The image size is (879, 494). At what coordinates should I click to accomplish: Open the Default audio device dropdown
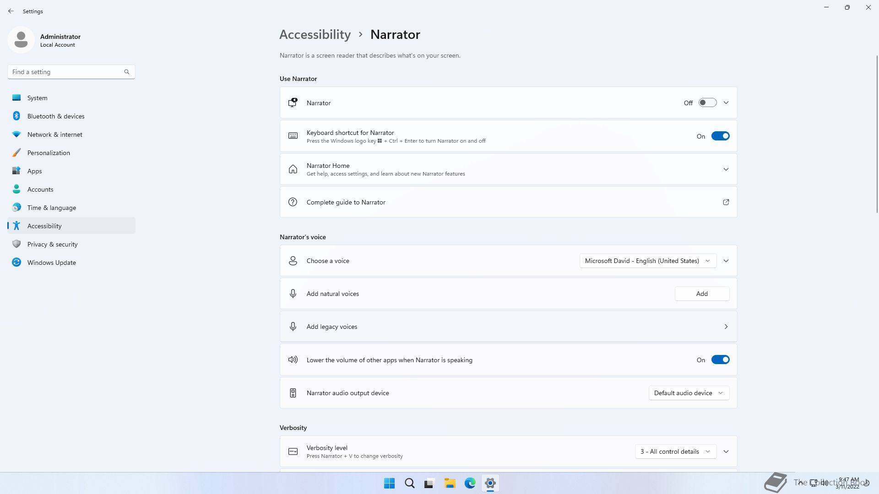click(x=689, y=393)
